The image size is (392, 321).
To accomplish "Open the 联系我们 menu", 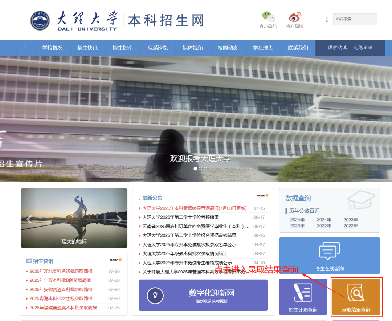I will (x=298, y=48).
